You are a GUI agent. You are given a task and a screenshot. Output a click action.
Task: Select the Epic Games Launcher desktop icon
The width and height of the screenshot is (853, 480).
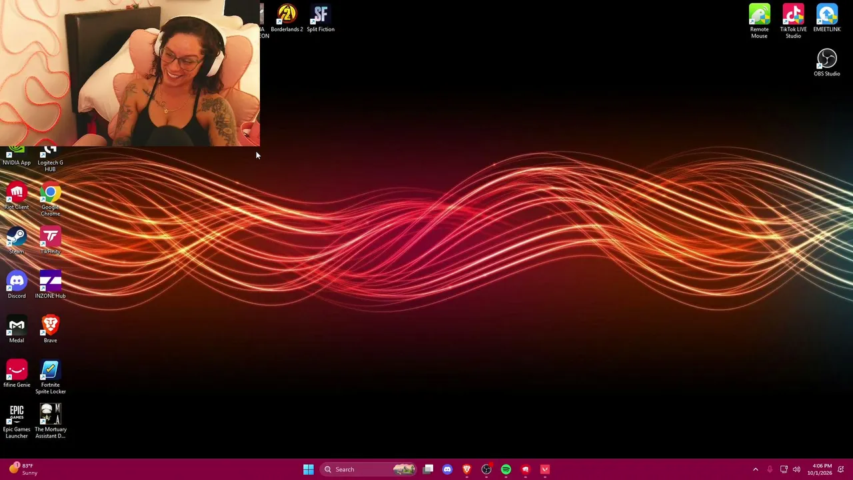tap(17, 422)
